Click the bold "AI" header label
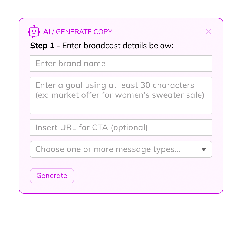 [x=47, y=32]
